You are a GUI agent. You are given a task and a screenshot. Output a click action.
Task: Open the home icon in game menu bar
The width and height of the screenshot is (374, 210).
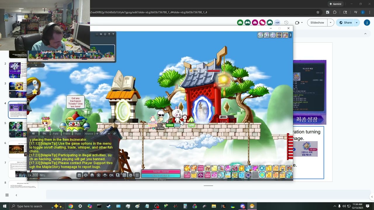[92, 175]
